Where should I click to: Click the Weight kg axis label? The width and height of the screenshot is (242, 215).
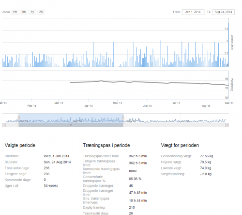tap(232, 85)
